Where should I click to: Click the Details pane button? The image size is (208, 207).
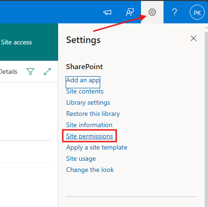[8, 72]
